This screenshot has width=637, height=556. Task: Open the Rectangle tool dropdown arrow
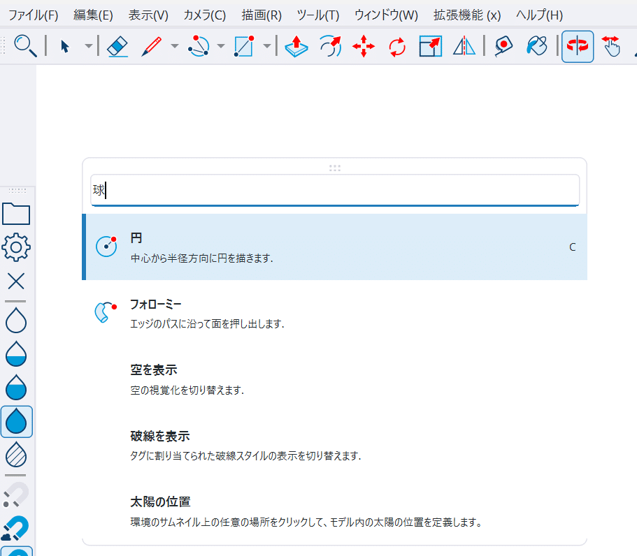point(267,46)
